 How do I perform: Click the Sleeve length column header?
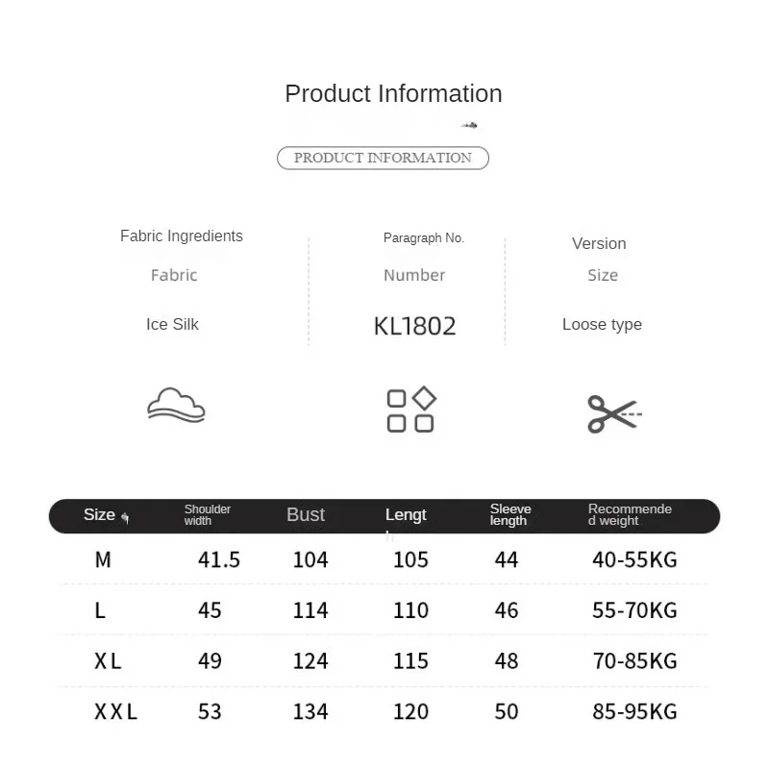pyautogui.click(x=510, y=515)
